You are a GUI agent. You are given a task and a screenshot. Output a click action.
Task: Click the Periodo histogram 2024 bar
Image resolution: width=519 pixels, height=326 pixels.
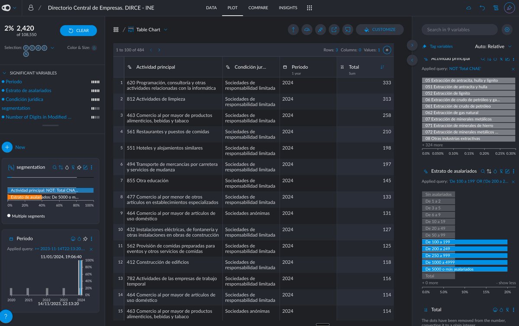81,277
